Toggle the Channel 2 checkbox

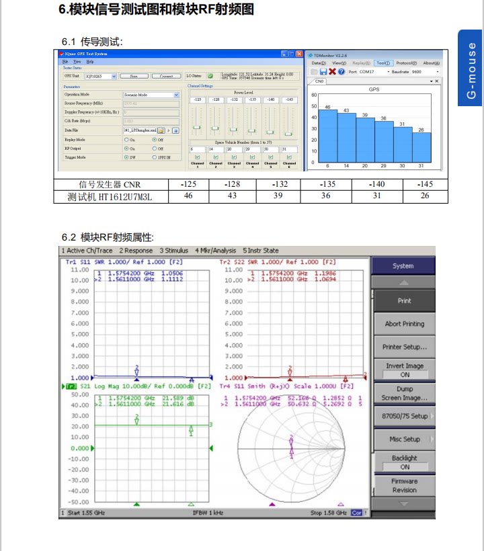coord(216,157)
